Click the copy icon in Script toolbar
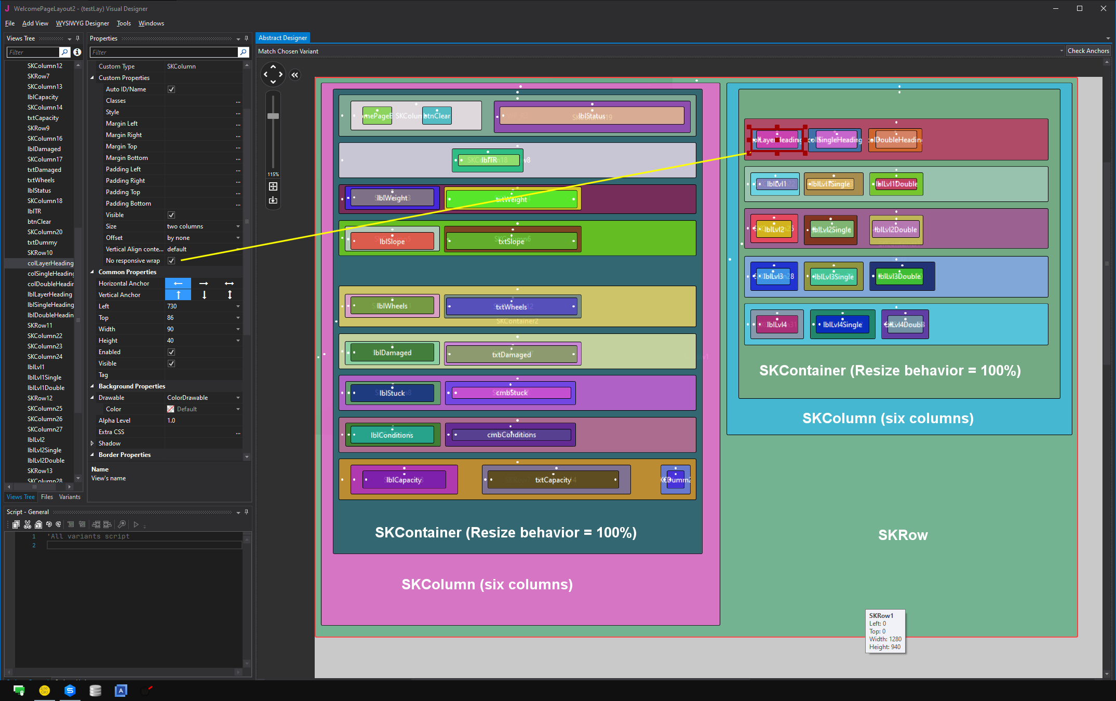This screenshot has height=701, width=1116. 16,524
